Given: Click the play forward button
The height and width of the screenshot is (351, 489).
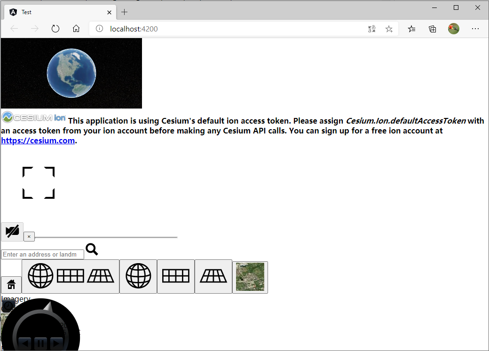Looking at the screenshot, I should point(56,344).
